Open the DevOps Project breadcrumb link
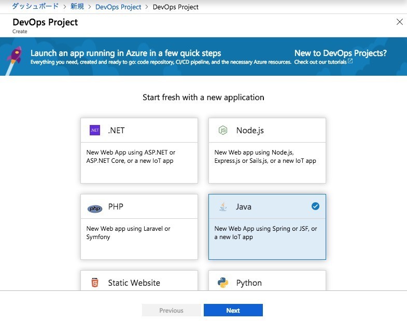 pyautogui.click(x=118, y=7)
